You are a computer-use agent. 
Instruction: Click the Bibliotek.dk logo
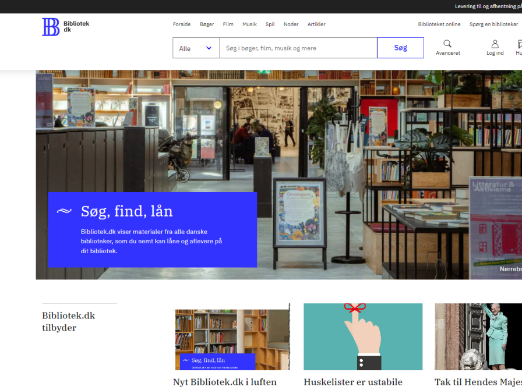65,27
